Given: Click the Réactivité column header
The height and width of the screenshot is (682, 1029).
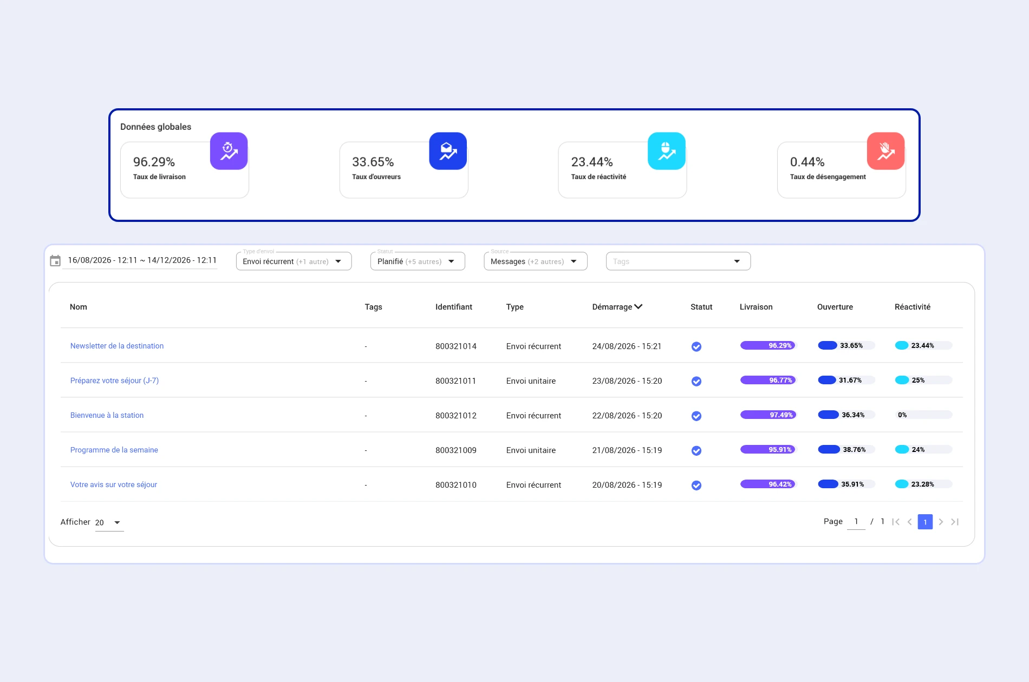Looking at the screenshot, I should [x=913, y=307].
